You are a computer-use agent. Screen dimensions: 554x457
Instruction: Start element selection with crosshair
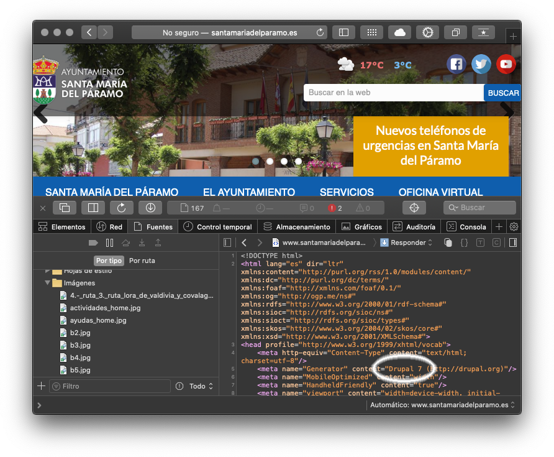pyautogui.click(x=414, y=208)
